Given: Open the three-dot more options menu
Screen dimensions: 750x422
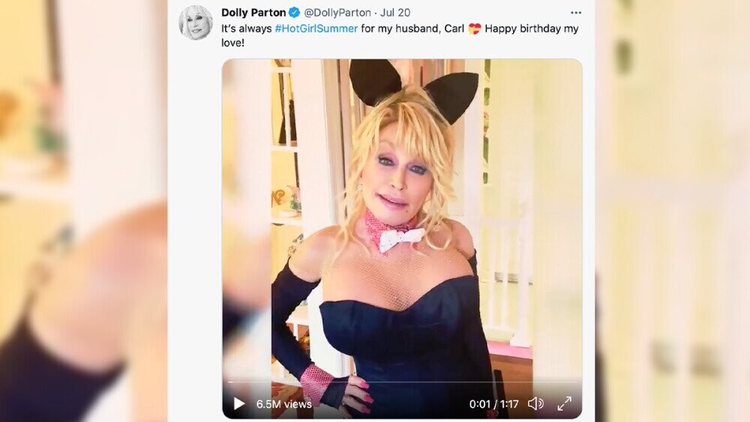Looking at the screenshot, I should [576, 13].
